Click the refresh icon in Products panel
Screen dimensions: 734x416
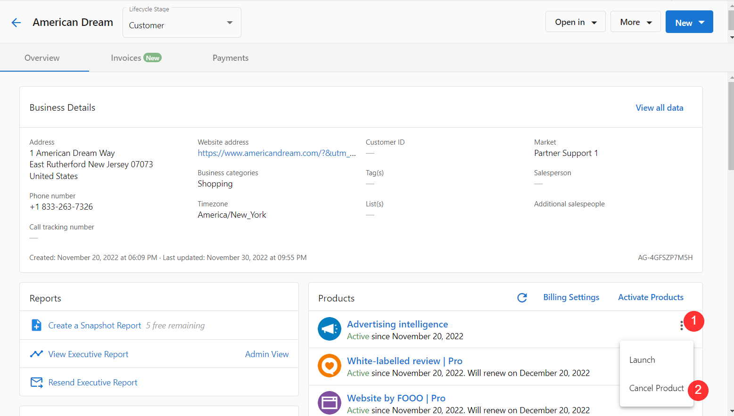coord(522,298)
